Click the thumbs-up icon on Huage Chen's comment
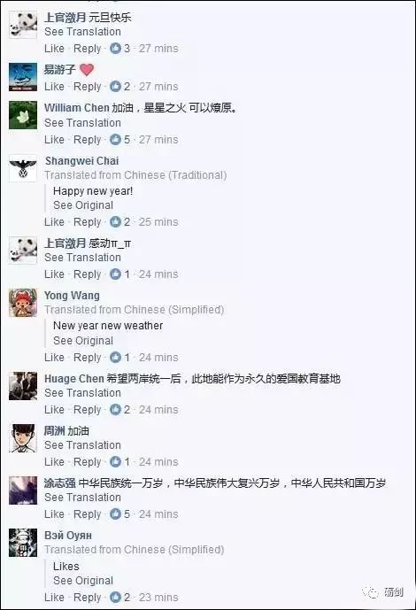The width and height of the screenshot is (416, 610). tap(115, 409)
